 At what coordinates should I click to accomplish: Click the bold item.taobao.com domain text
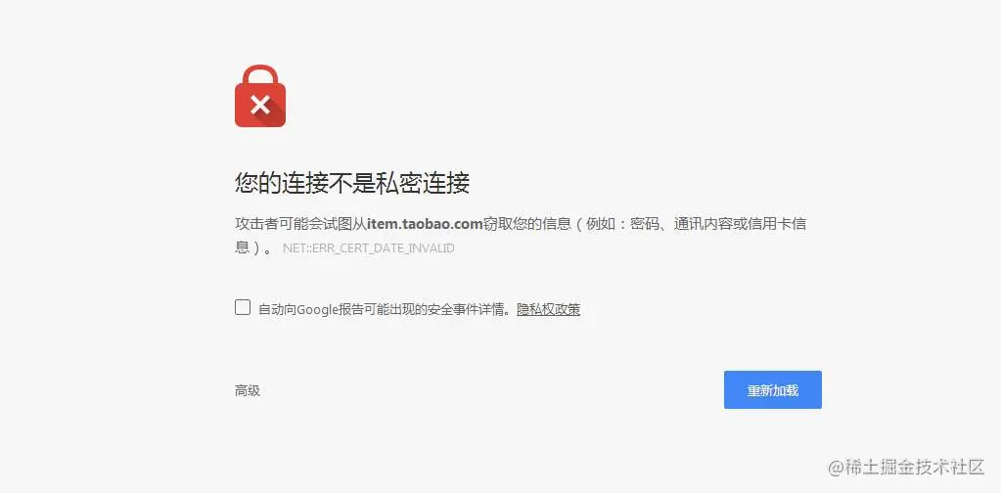pos(425,224)
